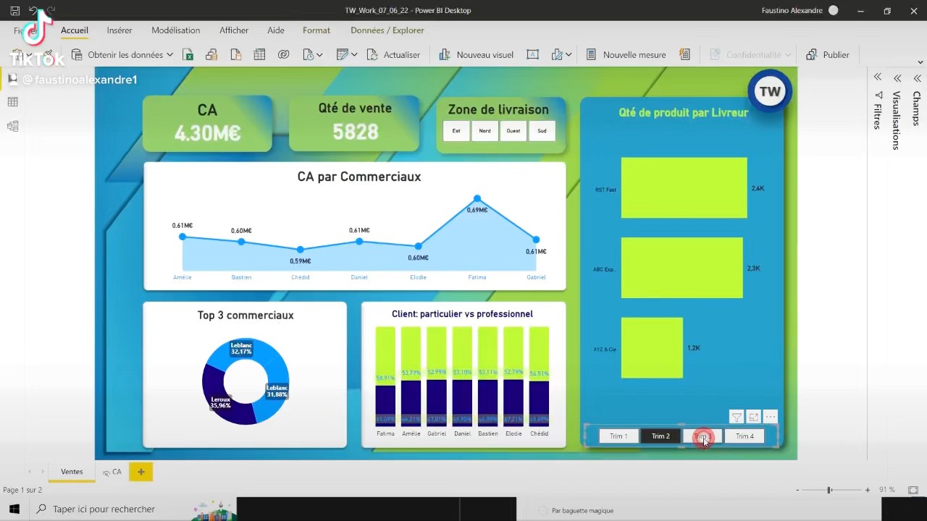Viewport: 927px width, 521px height.
Task: Expand the Filtres pane
Action: tap(877, 77)
